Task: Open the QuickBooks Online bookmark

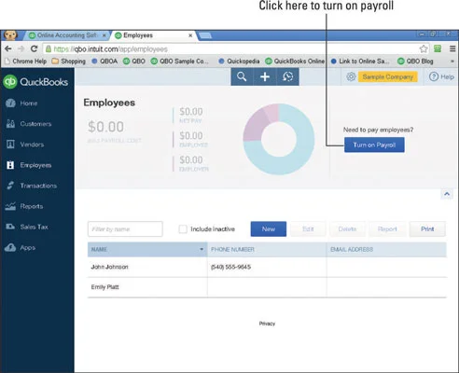Action: [x=295, y=62]
